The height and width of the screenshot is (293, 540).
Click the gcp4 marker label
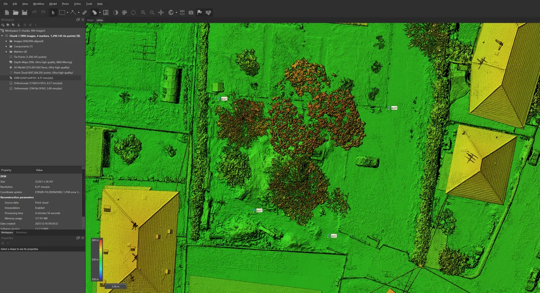coord(394,108)
